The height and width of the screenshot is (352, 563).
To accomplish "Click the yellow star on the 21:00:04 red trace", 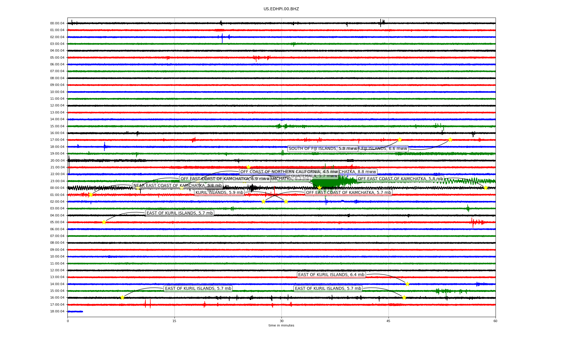I will 248,167.
